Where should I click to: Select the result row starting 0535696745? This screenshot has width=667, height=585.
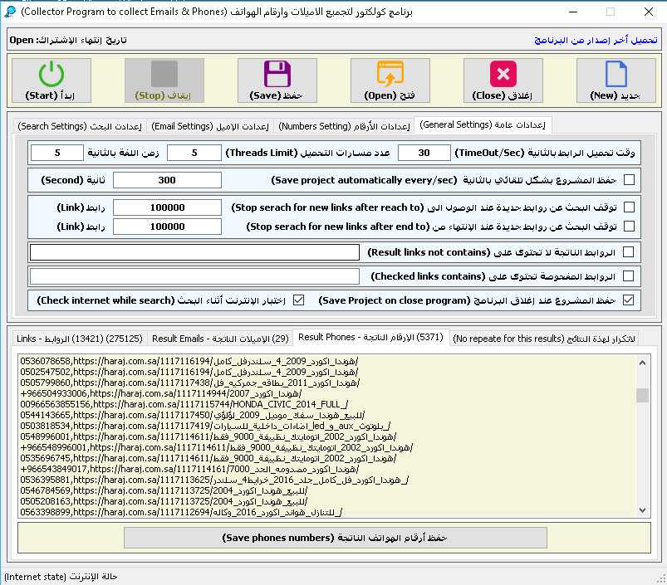pyautogui.click(x=208, y=458)
